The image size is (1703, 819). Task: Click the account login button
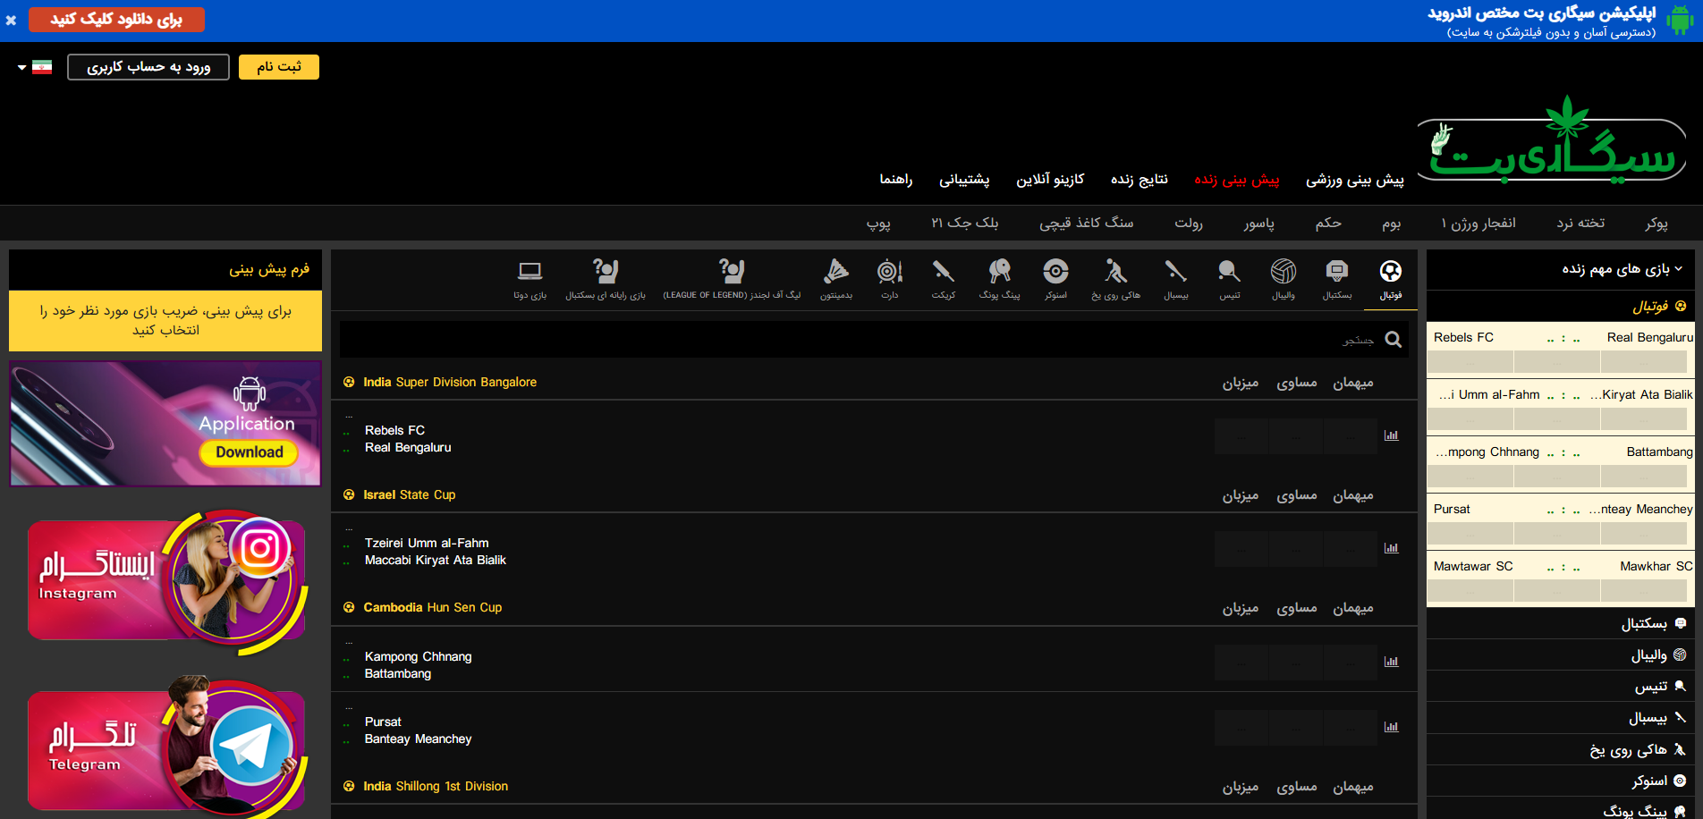click(148, 67)
